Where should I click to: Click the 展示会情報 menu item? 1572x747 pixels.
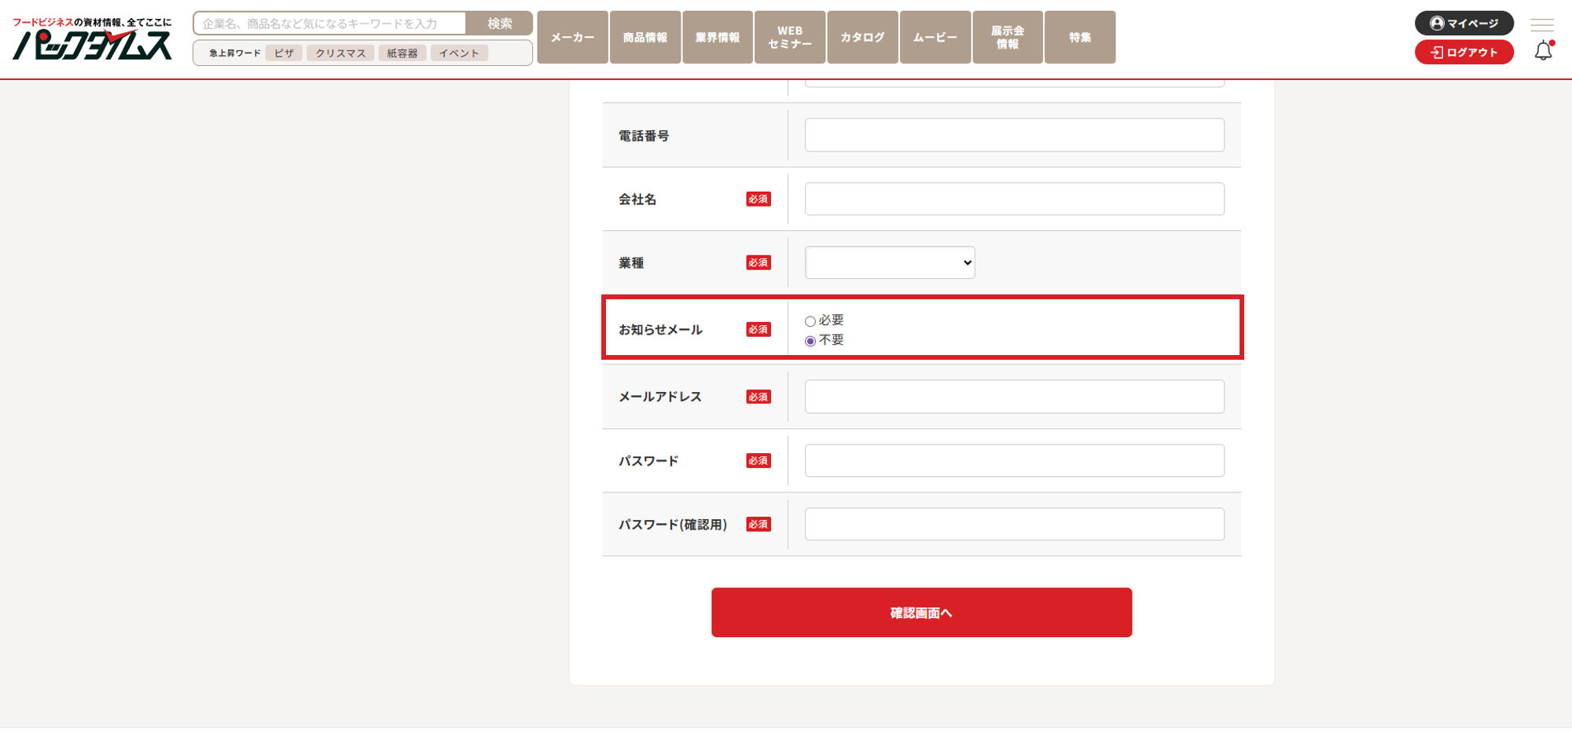[1007, 37]
